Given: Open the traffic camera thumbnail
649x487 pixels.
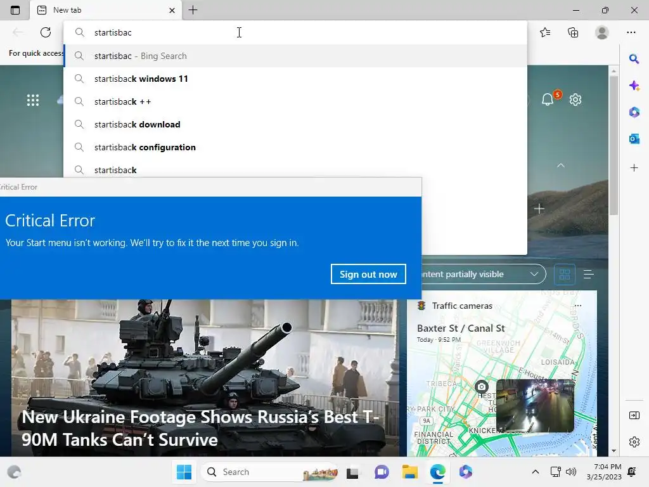Looking at the screenshot, I should pos(535,406).
